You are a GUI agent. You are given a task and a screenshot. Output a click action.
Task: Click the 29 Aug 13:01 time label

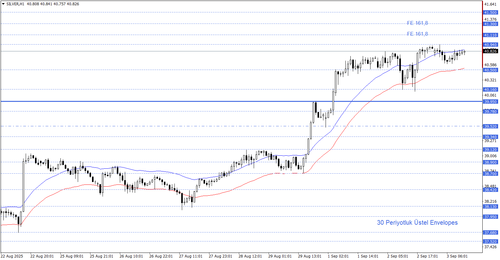pos(310,256)
